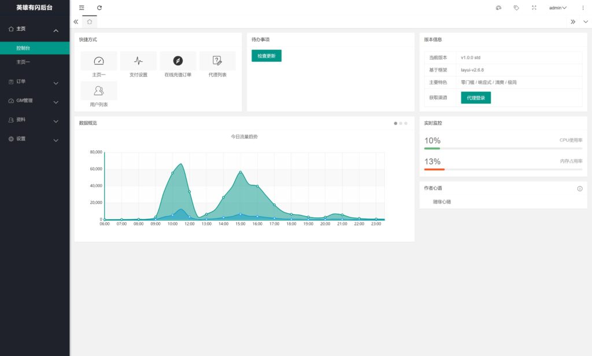Click the refresh icon in the top bar
Screen dimensions: 592x356
(x=99, y=8)
